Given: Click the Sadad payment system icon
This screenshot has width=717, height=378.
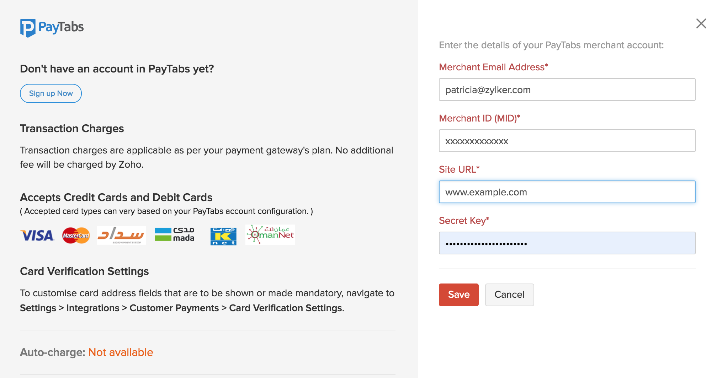Looking at the screenshot, I should click(x=121, y=235).
